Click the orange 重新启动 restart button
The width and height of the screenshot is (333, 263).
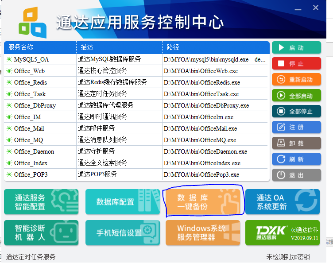coord(296,79)
